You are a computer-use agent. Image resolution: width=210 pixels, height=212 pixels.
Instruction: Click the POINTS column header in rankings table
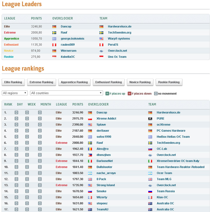[78, 104]
